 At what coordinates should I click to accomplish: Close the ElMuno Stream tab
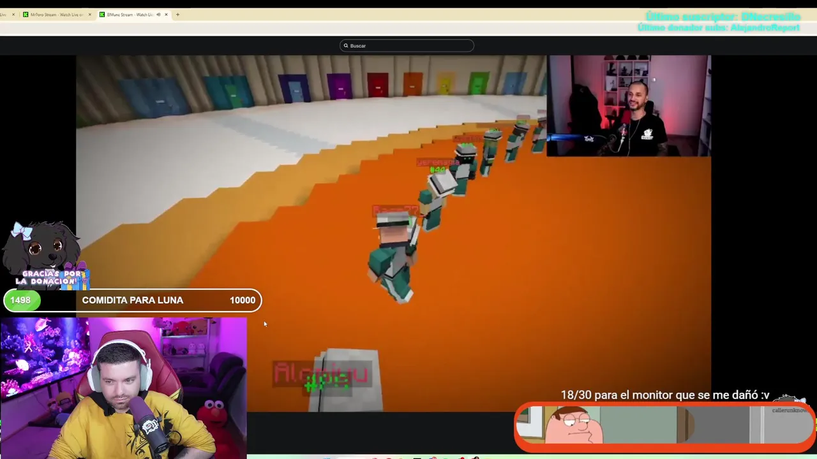click(167, 15)
